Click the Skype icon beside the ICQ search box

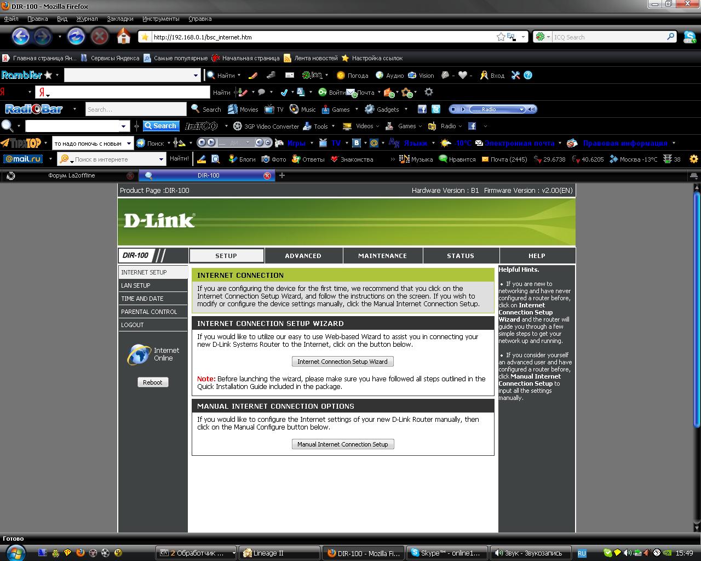(689, 37)
